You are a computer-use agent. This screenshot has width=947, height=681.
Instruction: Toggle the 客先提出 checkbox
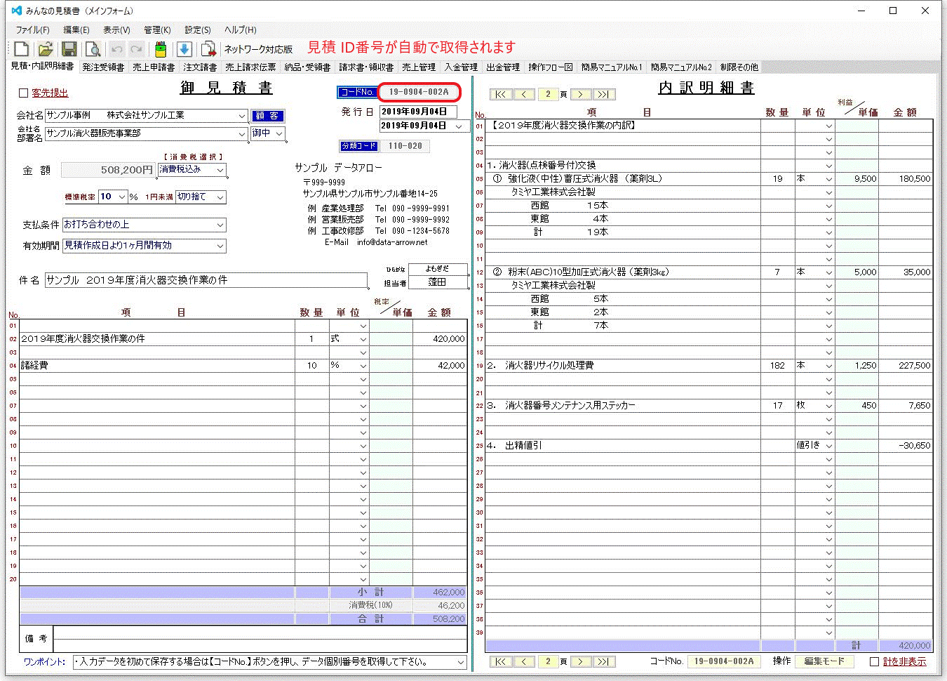23,93
